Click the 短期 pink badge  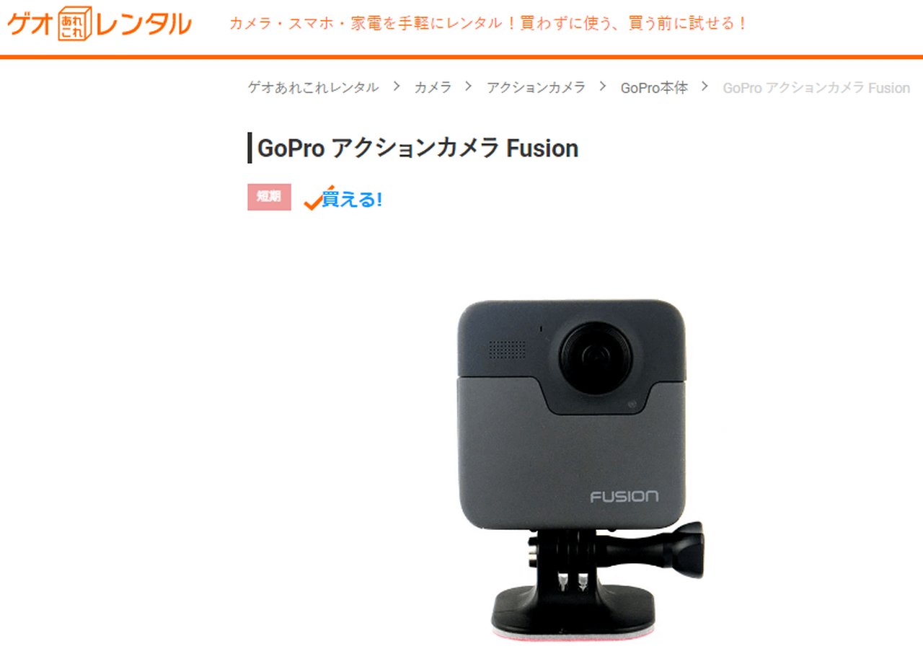click(x=269, y=197)
